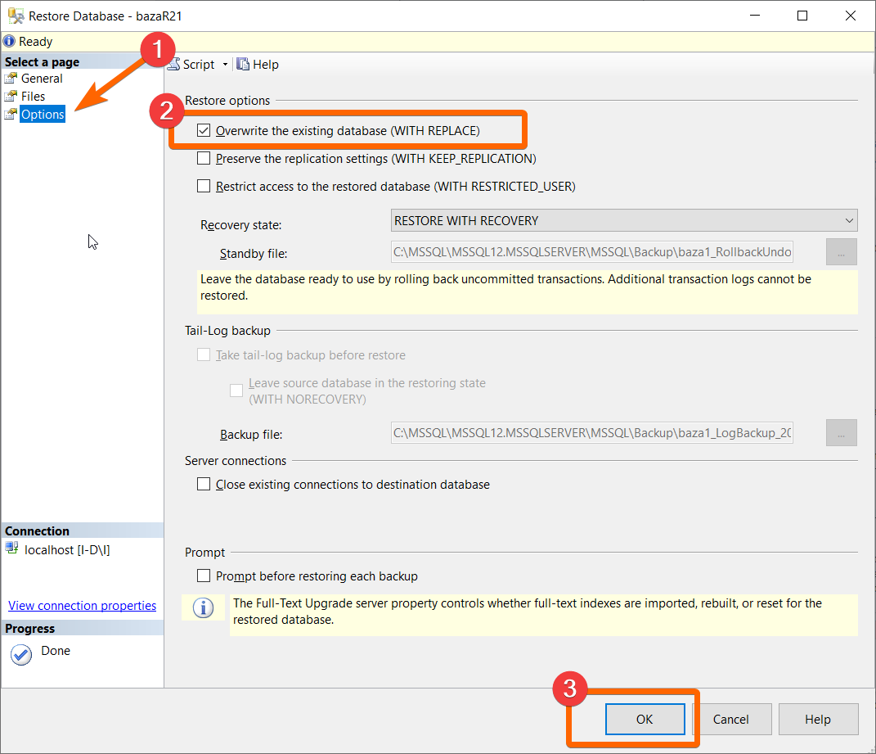Screen dimensions: 876x754
Task: Maximize the Restore Database window
Action: 802,16
